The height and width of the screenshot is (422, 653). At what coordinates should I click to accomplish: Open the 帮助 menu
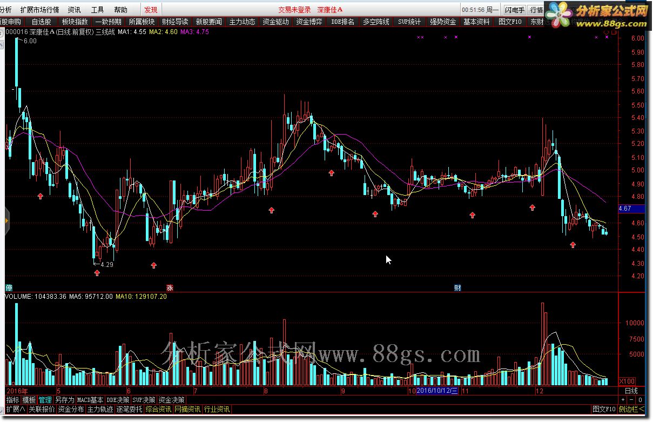pyautogui.click(x=121, y=10)
